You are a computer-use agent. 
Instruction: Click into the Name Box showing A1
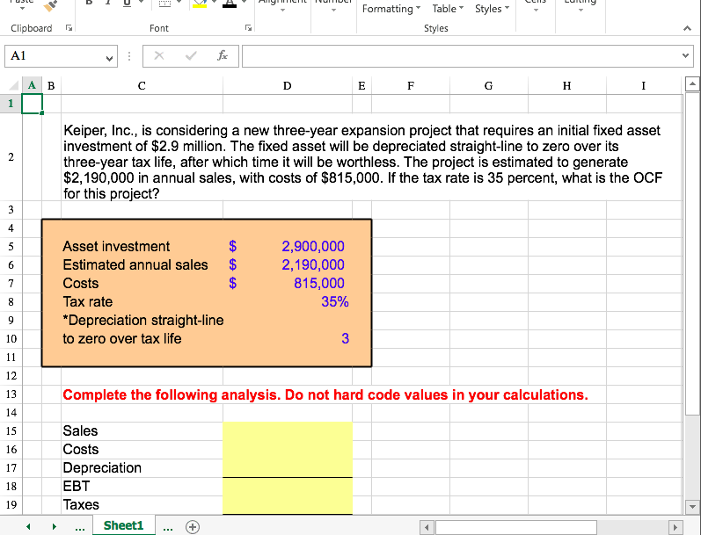click(x=55, y=56)
